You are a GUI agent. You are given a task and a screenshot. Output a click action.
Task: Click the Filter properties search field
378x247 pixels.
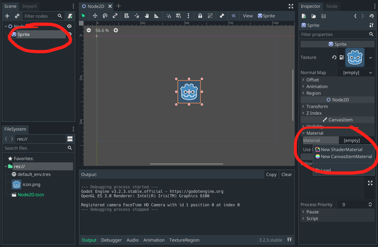(x=334, y=34)
